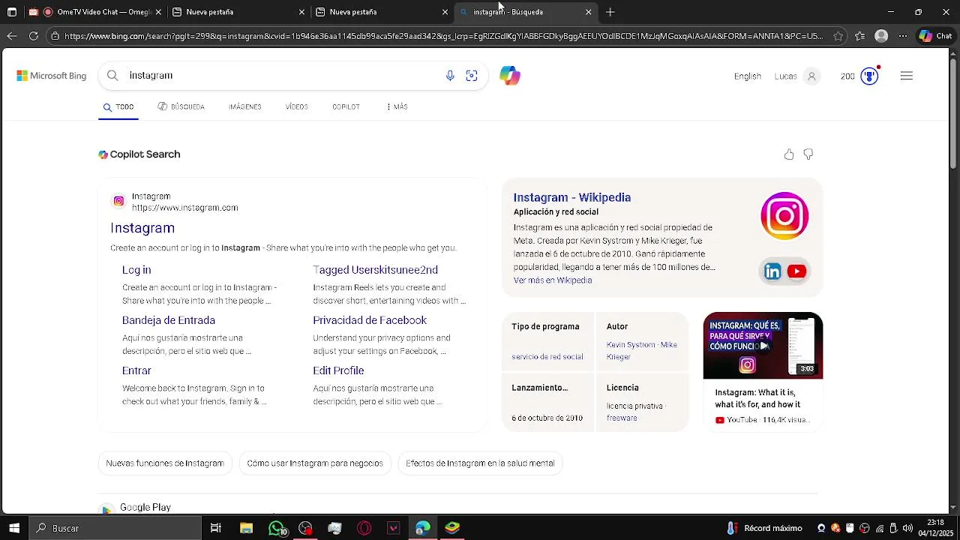Give thumbs down to Copilot Search

(x=808, y=154)
